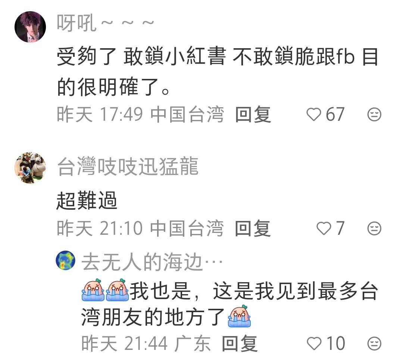
Task: Like the reply from 广东 user
Action: coord(314,343)
